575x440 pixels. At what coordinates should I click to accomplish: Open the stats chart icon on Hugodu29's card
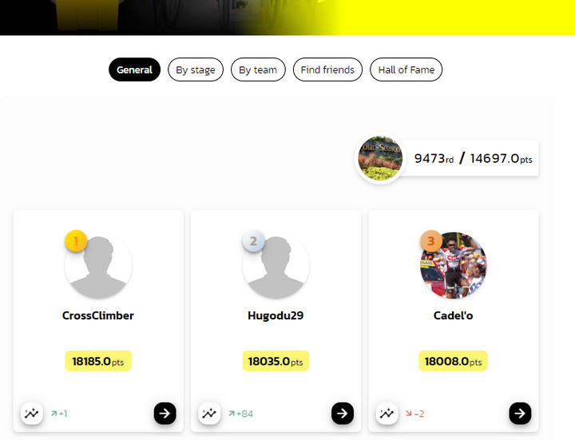[x=209, y=413]
